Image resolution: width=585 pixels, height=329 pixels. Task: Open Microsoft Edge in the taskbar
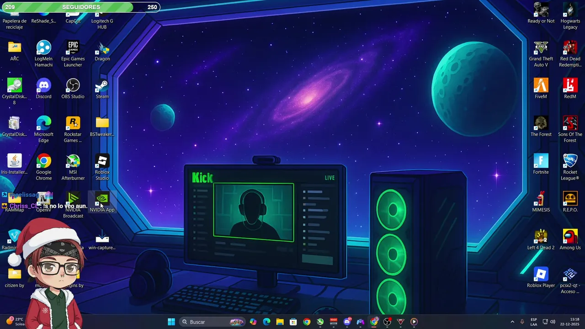(x=266, y=322)
